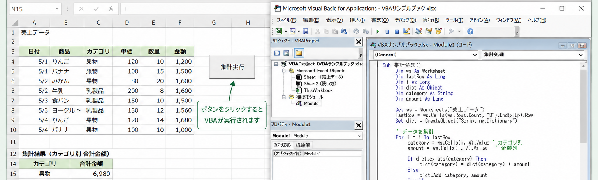
Task: Open the Module1 Module object dropdown in Properties
Action: click(317, 136)
